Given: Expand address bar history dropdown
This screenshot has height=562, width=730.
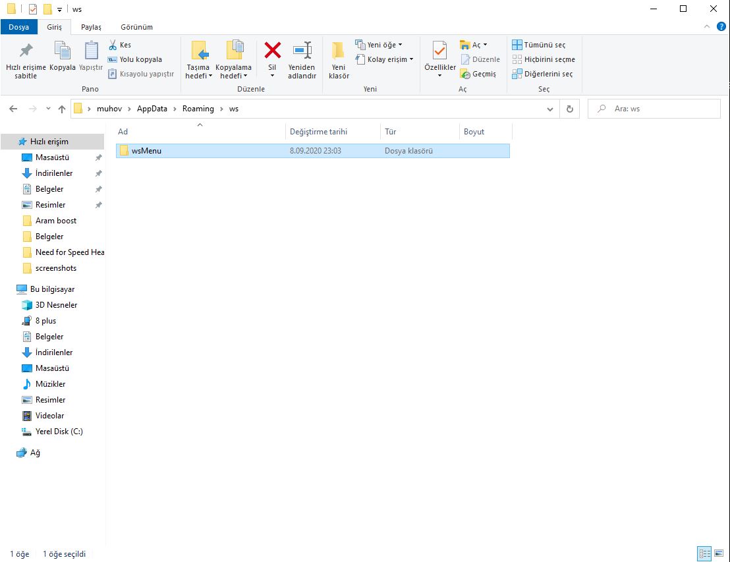Looking at the screenshot, I should click(550, 109).
